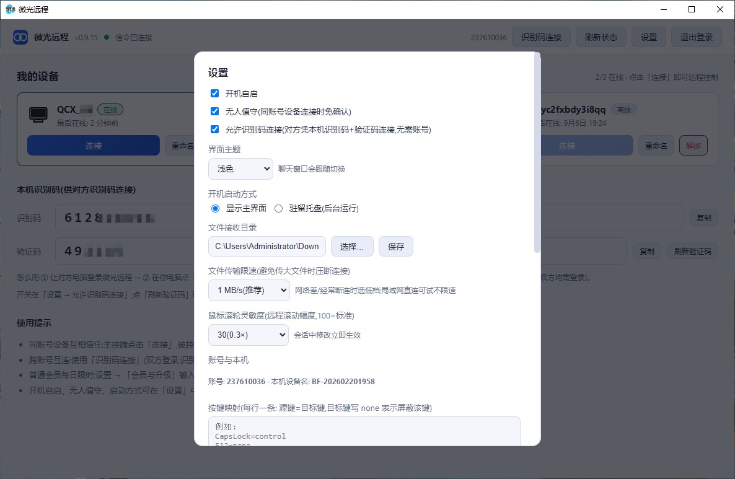Screen dimensions: 735x479
Task: Select the 显示主界面 radio button
Action: [x=215, y=209]
